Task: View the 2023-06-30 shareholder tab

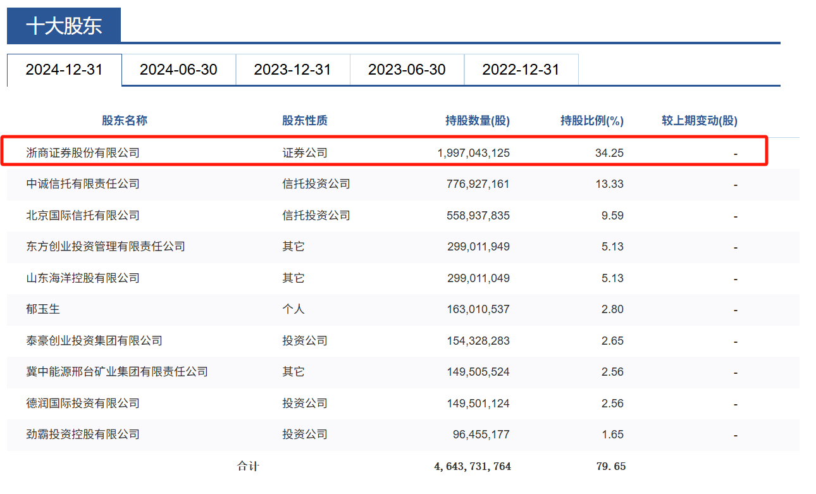Action: 407,70
